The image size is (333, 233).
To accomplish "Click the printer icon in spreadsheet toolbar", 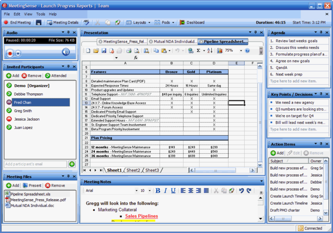I will click(x=129, y=50).
